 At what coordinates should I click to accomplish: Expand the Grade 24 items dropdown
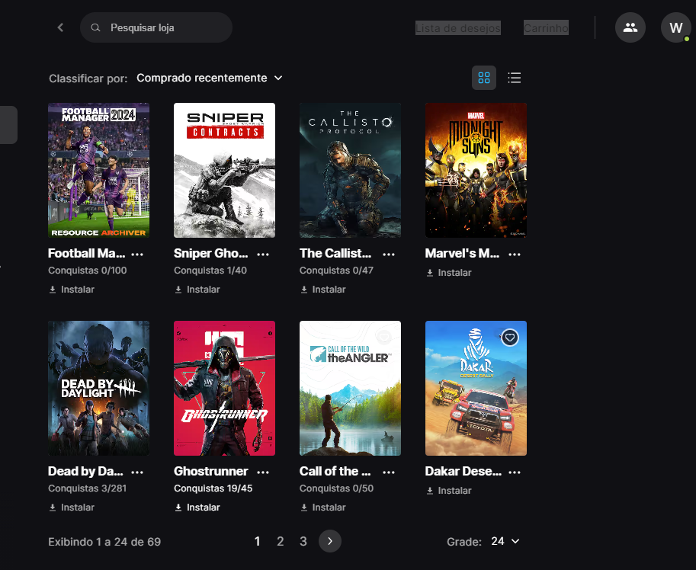click(x=505, y=541)
